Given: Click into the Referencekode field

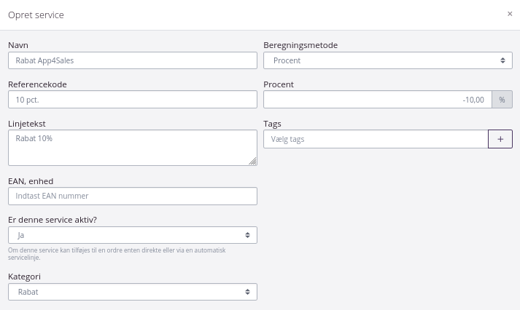Looking at the screenshot, I should point(132,100).
